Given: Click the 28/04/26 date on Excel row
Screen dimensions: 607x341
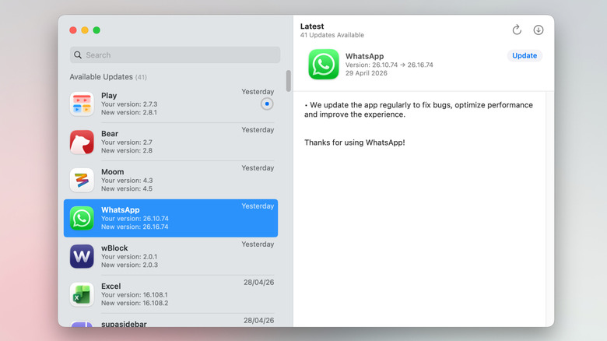Looking at the screenshot, I should (x=258, y=282).
